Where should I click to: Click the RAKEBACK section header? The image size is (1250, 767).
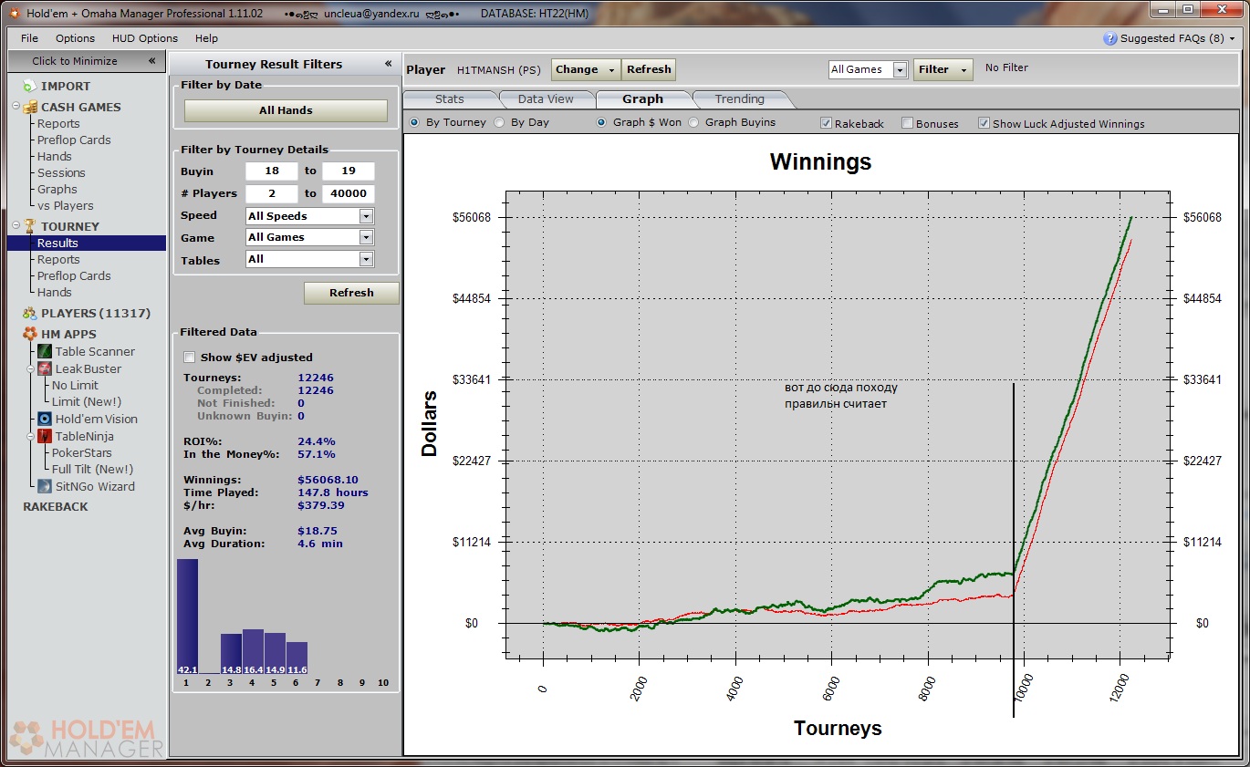click(x=56, y=506)
